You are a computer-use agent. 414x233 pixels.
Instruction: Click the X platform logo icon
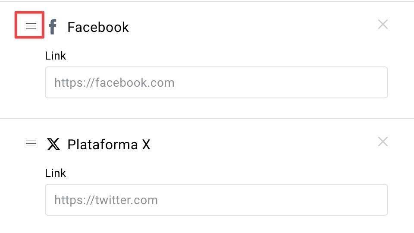(53, 144)
